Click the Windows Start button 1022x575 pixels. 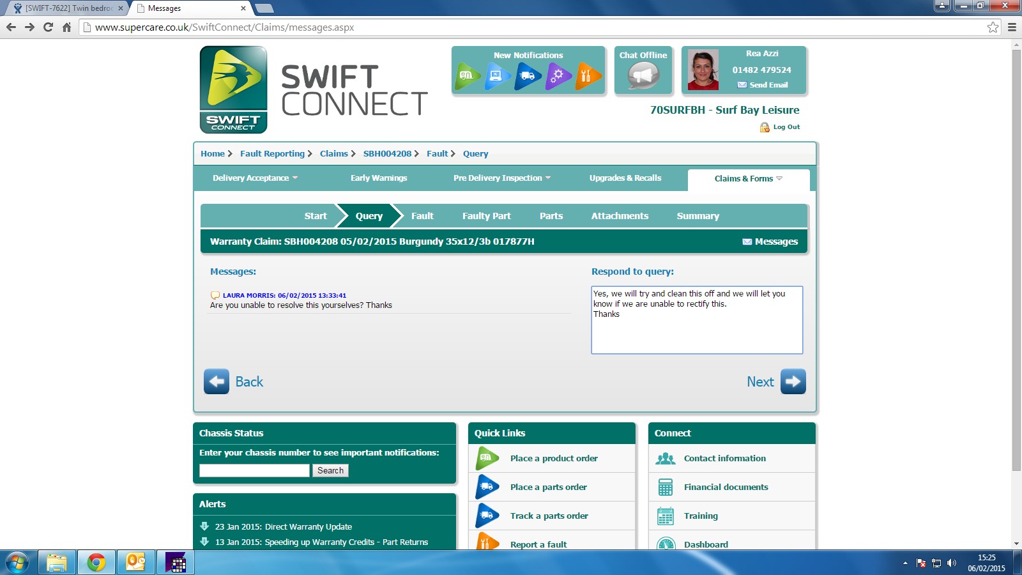17,563
